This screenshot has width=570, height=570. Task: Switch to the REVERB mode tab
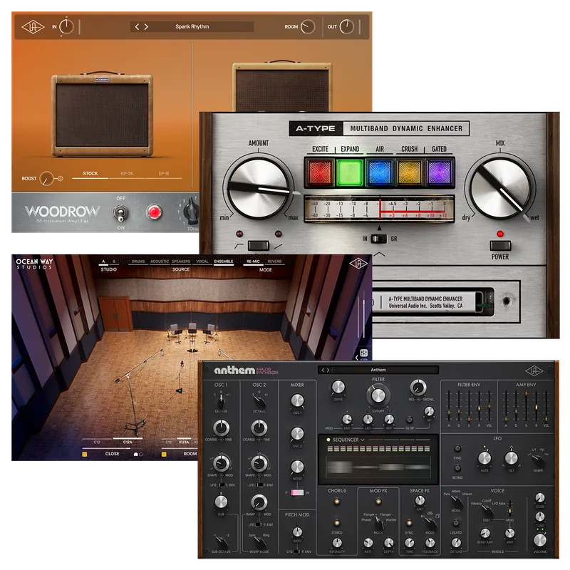click(x=274, y=261)
